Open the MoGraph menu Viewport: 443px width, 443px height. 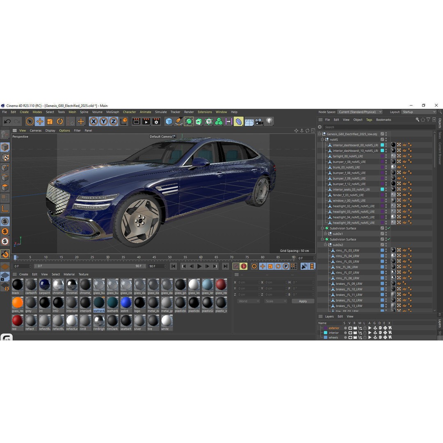[x=112, y=112]
